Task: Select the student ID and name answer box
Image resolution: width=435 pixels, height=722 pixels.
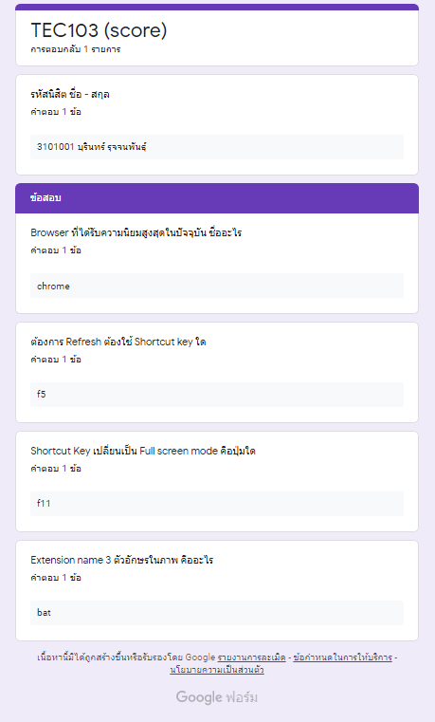Action: click(x=217, y=147)
